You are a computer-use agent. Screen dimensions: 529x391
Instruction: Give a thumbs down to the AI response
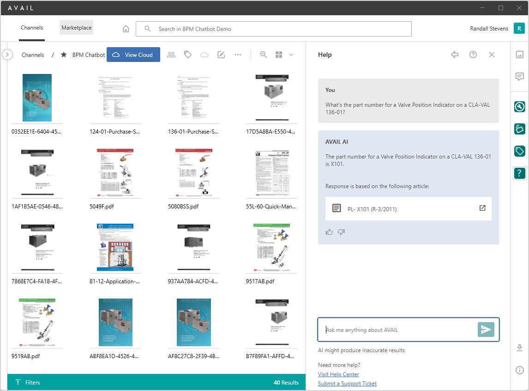(x=341, y=232)
